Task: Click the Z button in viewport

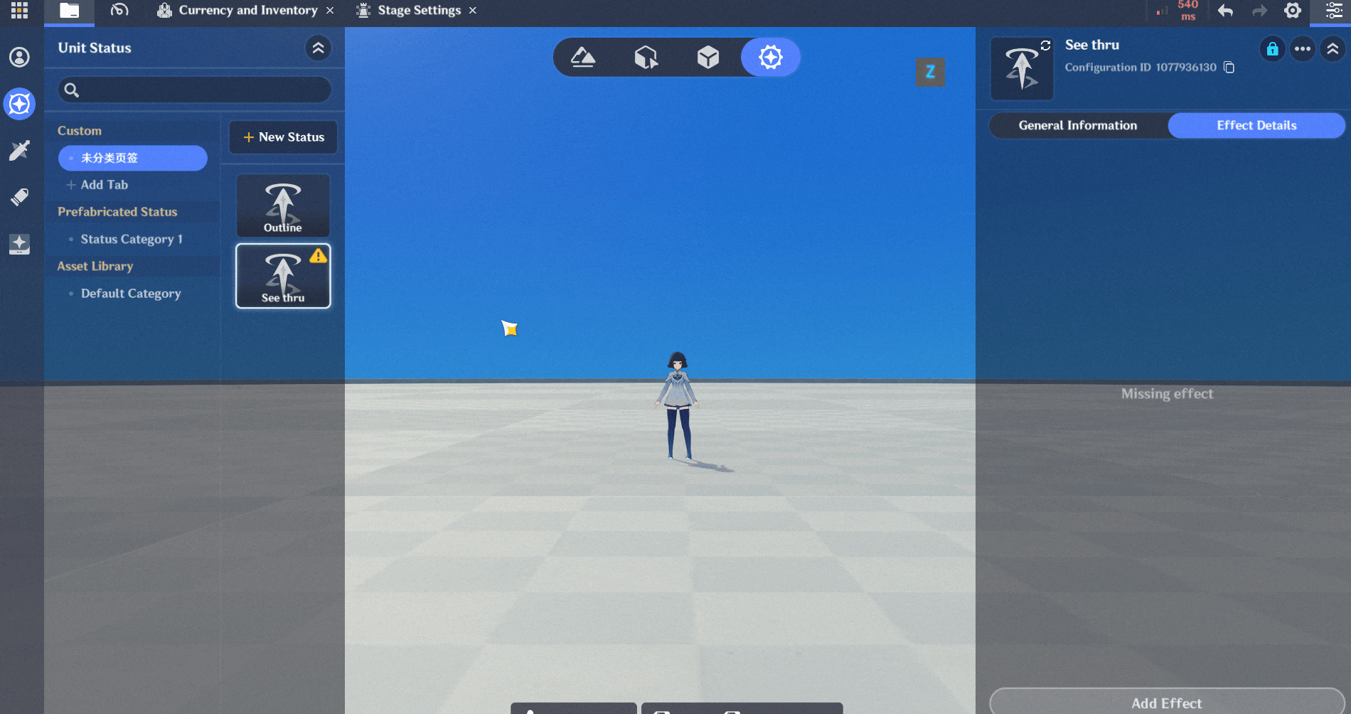Action: pyautogui.click(x=930, y=72)
